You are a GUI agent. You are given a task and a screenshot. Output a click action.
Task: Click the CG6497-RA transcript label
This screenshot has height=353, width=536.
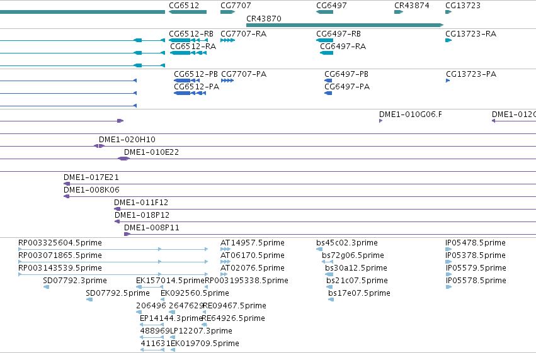(343, 47)
